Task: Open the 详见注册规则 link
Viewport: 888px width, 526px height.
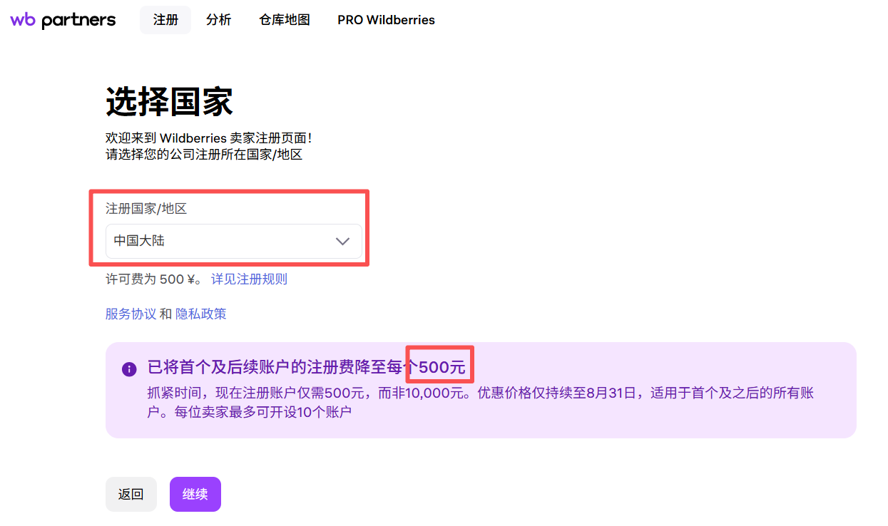Action: click(x=249, y=279)
